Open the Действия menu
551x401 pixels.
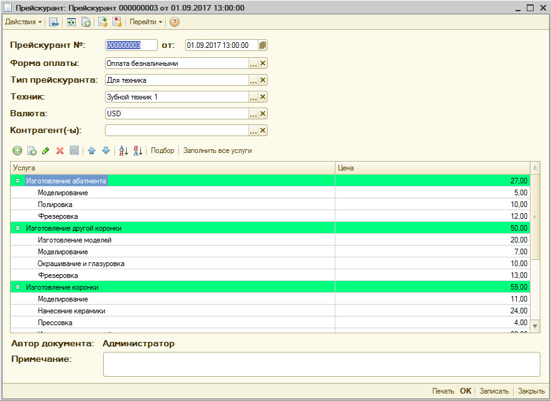(x=24, y=22)
